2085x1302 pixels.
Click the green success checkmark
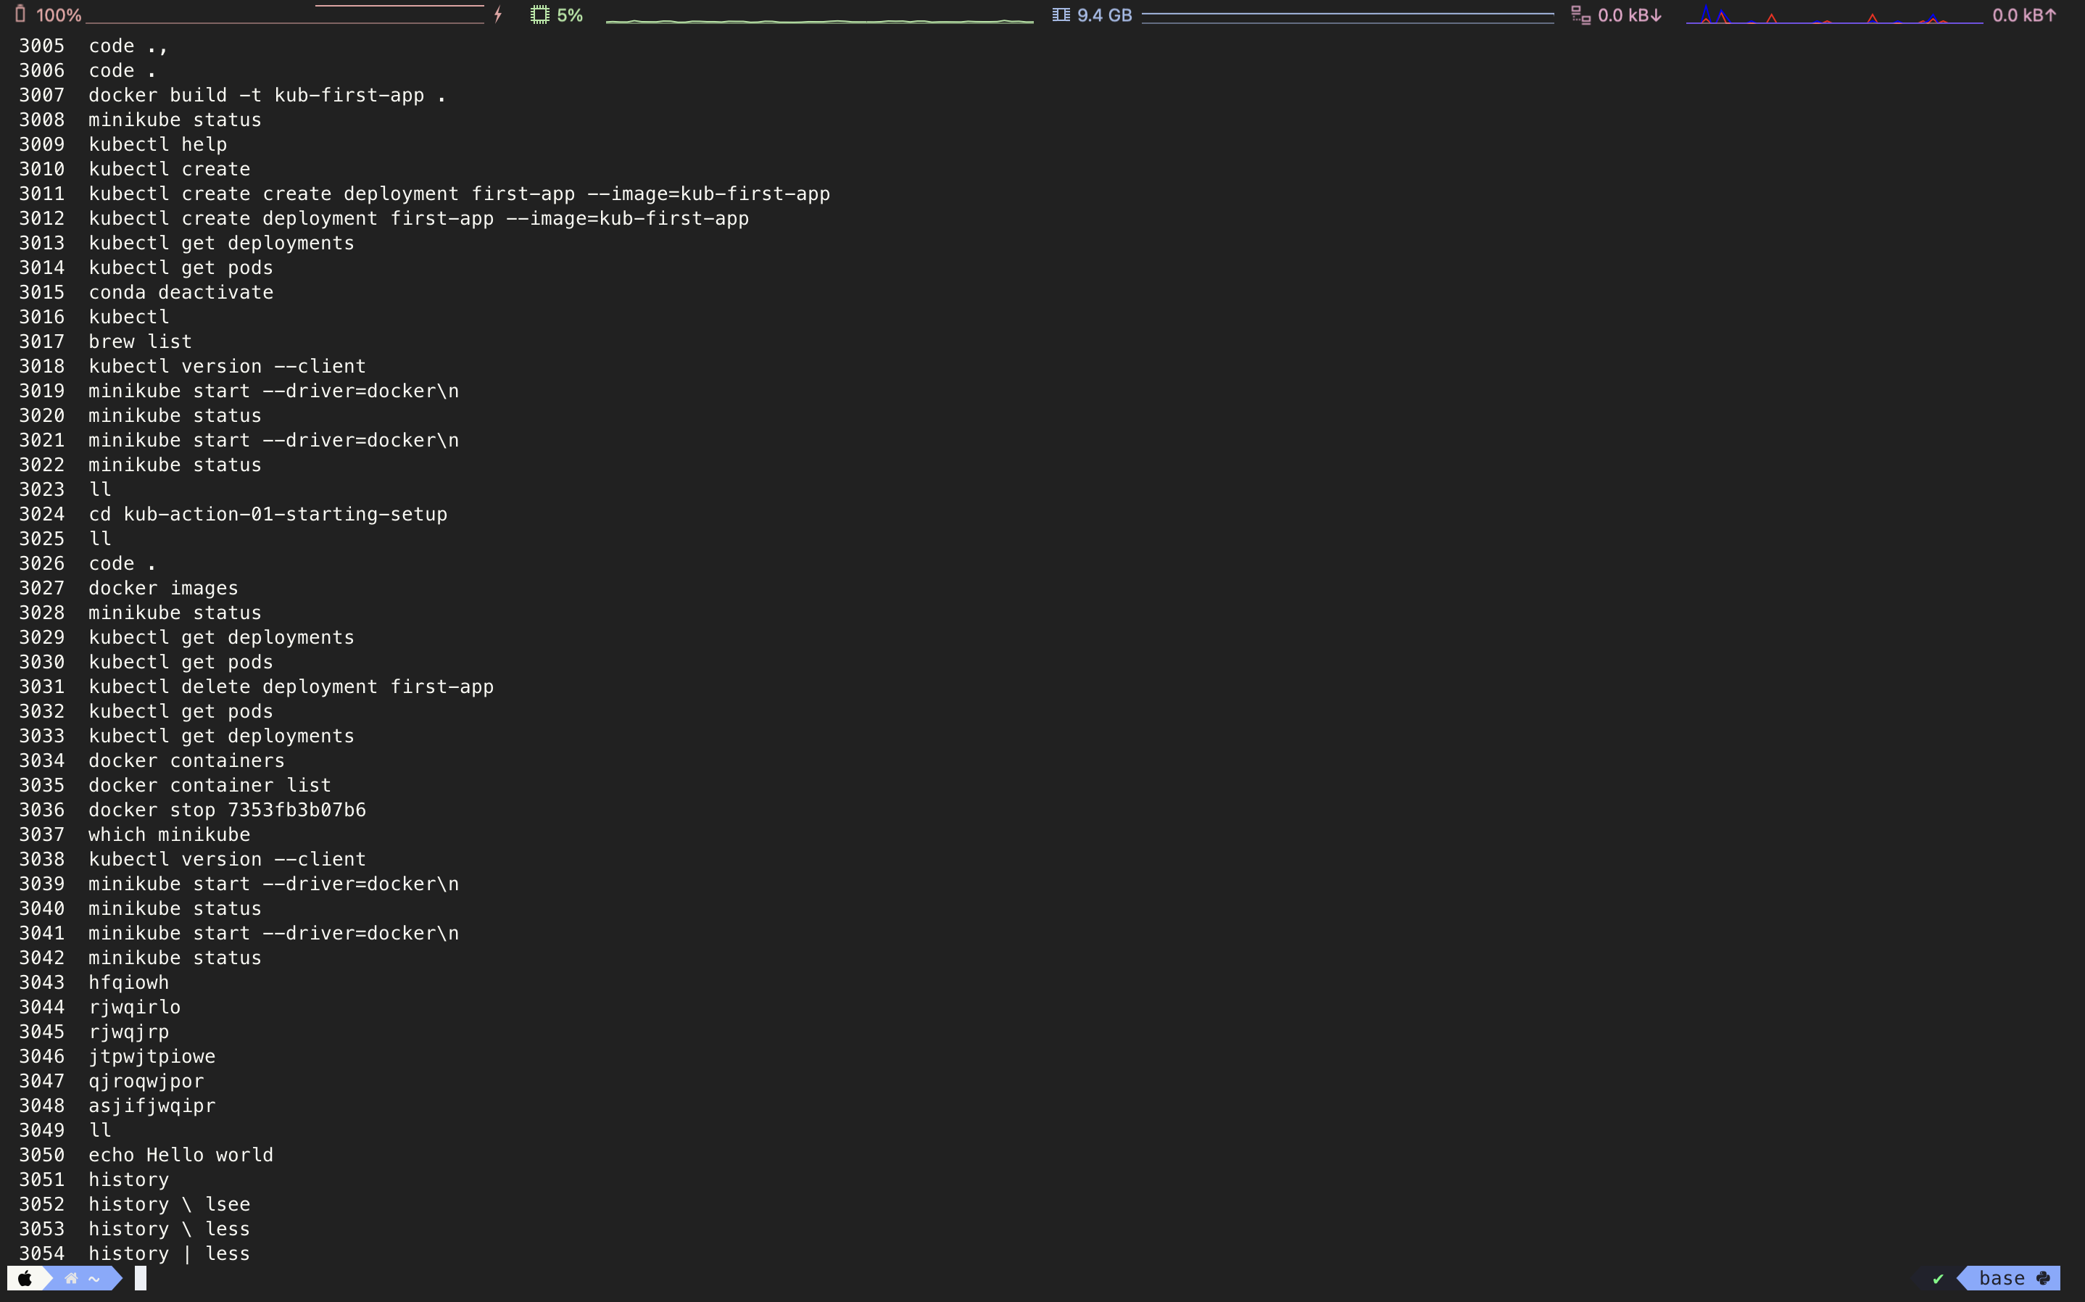tap(1938, 1279)
